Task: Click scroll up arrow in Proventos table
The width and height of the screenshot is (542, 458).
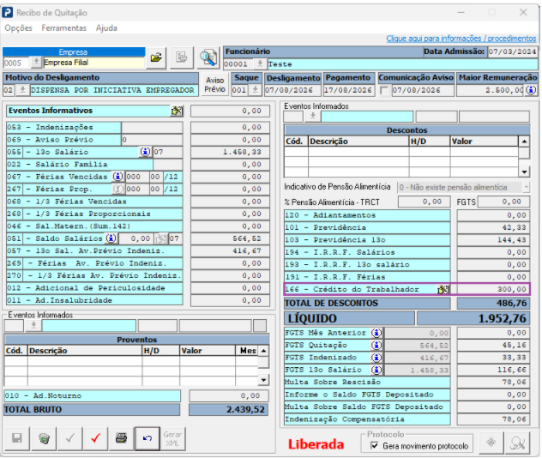Action: tap(263, 351)
